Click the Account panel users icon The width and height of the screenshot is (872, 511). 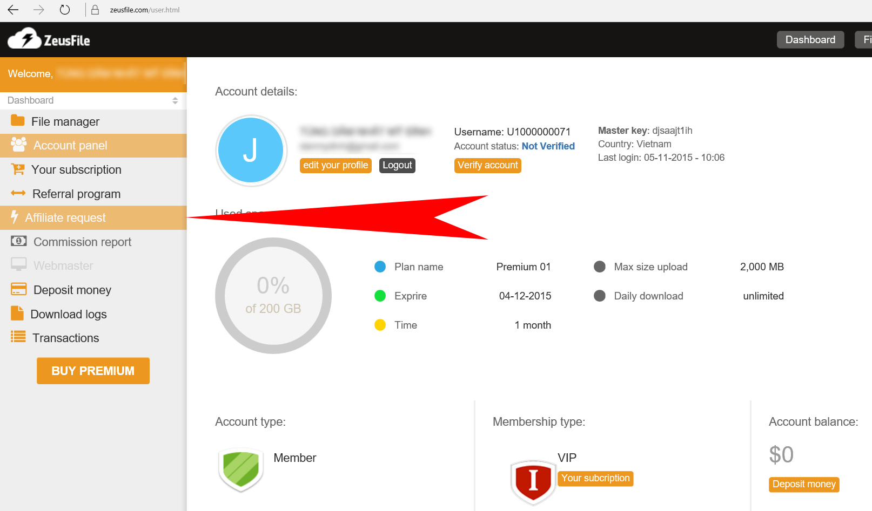pyautogui.click(x=19, y=144)
